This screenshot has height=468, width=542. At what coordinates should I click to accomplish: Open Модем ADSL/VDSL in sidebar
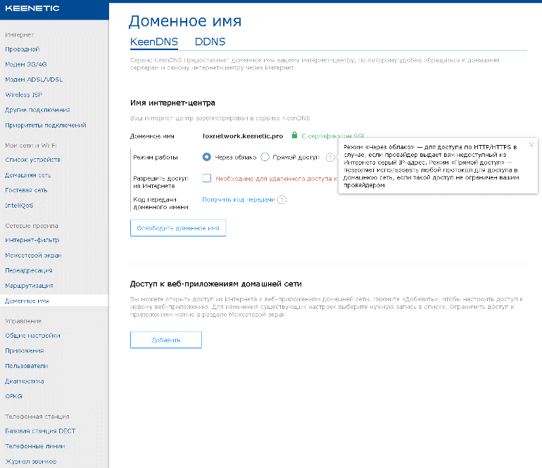click(x=34, y=80)
